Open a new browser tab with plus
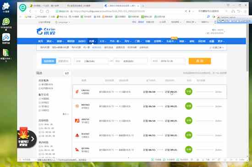The width and height of the screenshot is (252, 167). click(x=143, y=6)
